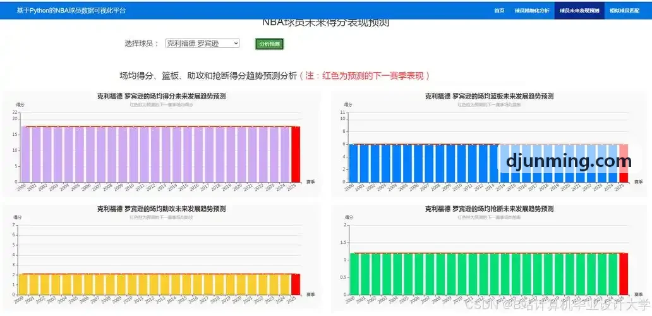
Task: Click the red 2025 bar in 场均抢断 chart
Action: (624, 274)
